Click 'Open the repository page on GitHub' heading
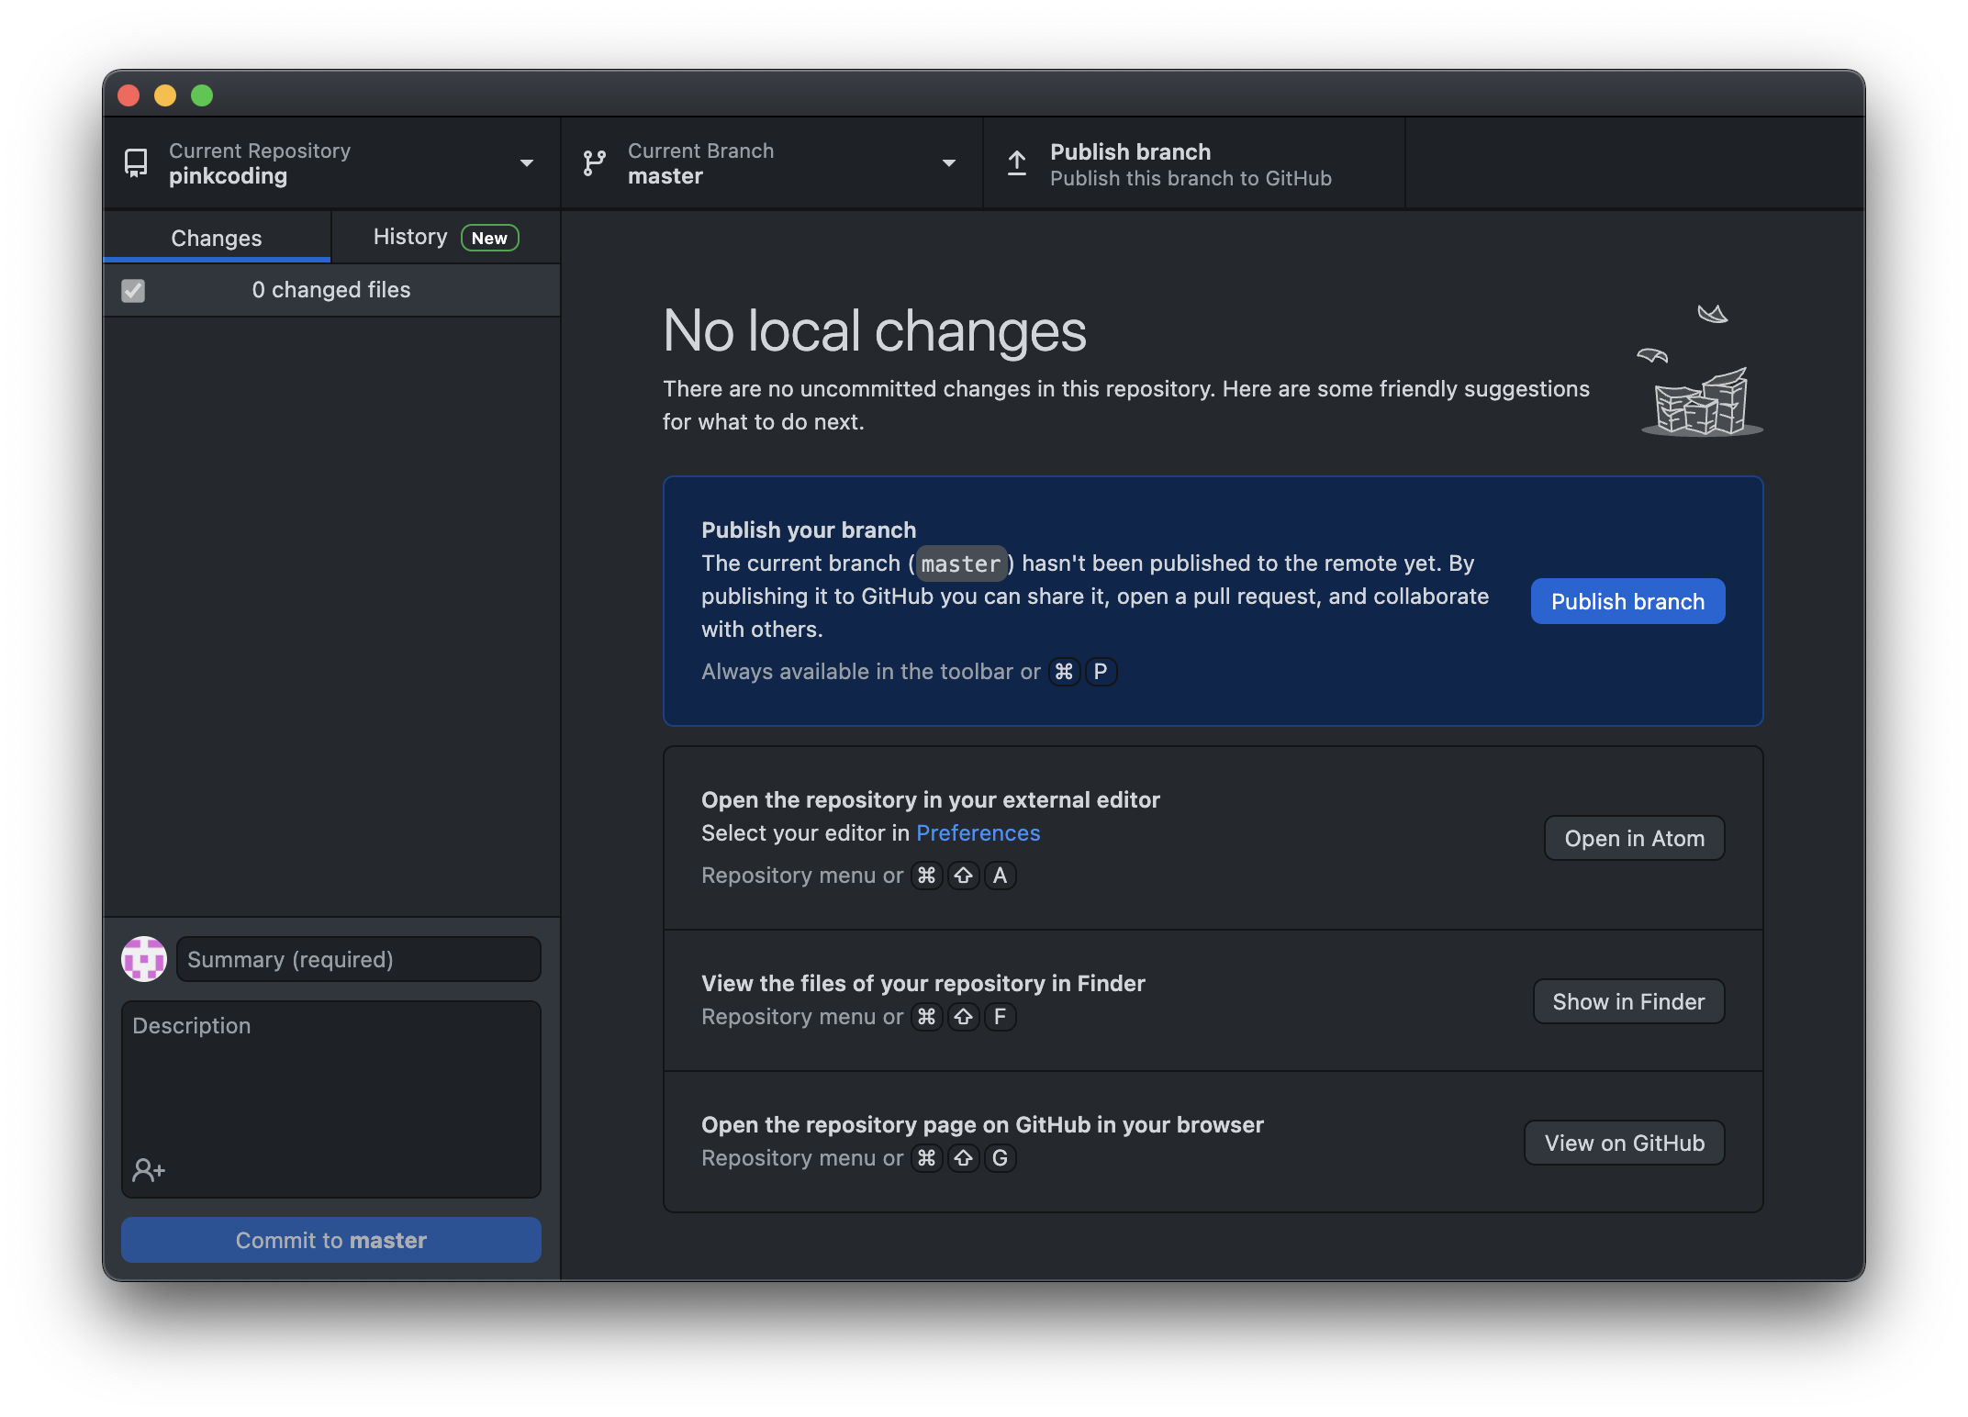 (x=982, y=1124)
